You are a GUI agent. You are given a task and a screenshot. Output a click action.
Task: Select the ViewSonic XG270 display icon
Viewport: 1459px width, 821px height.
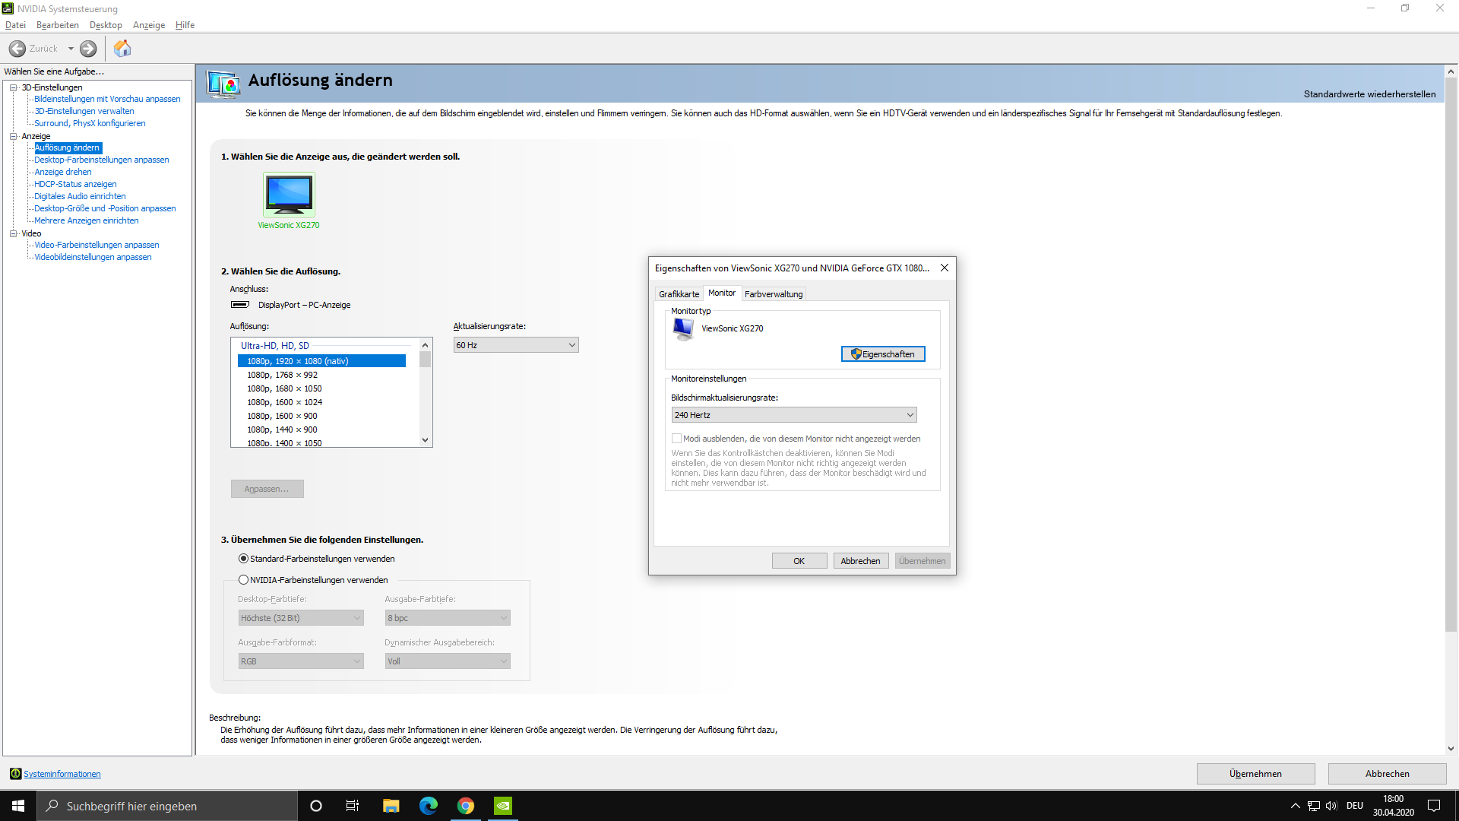289,195
